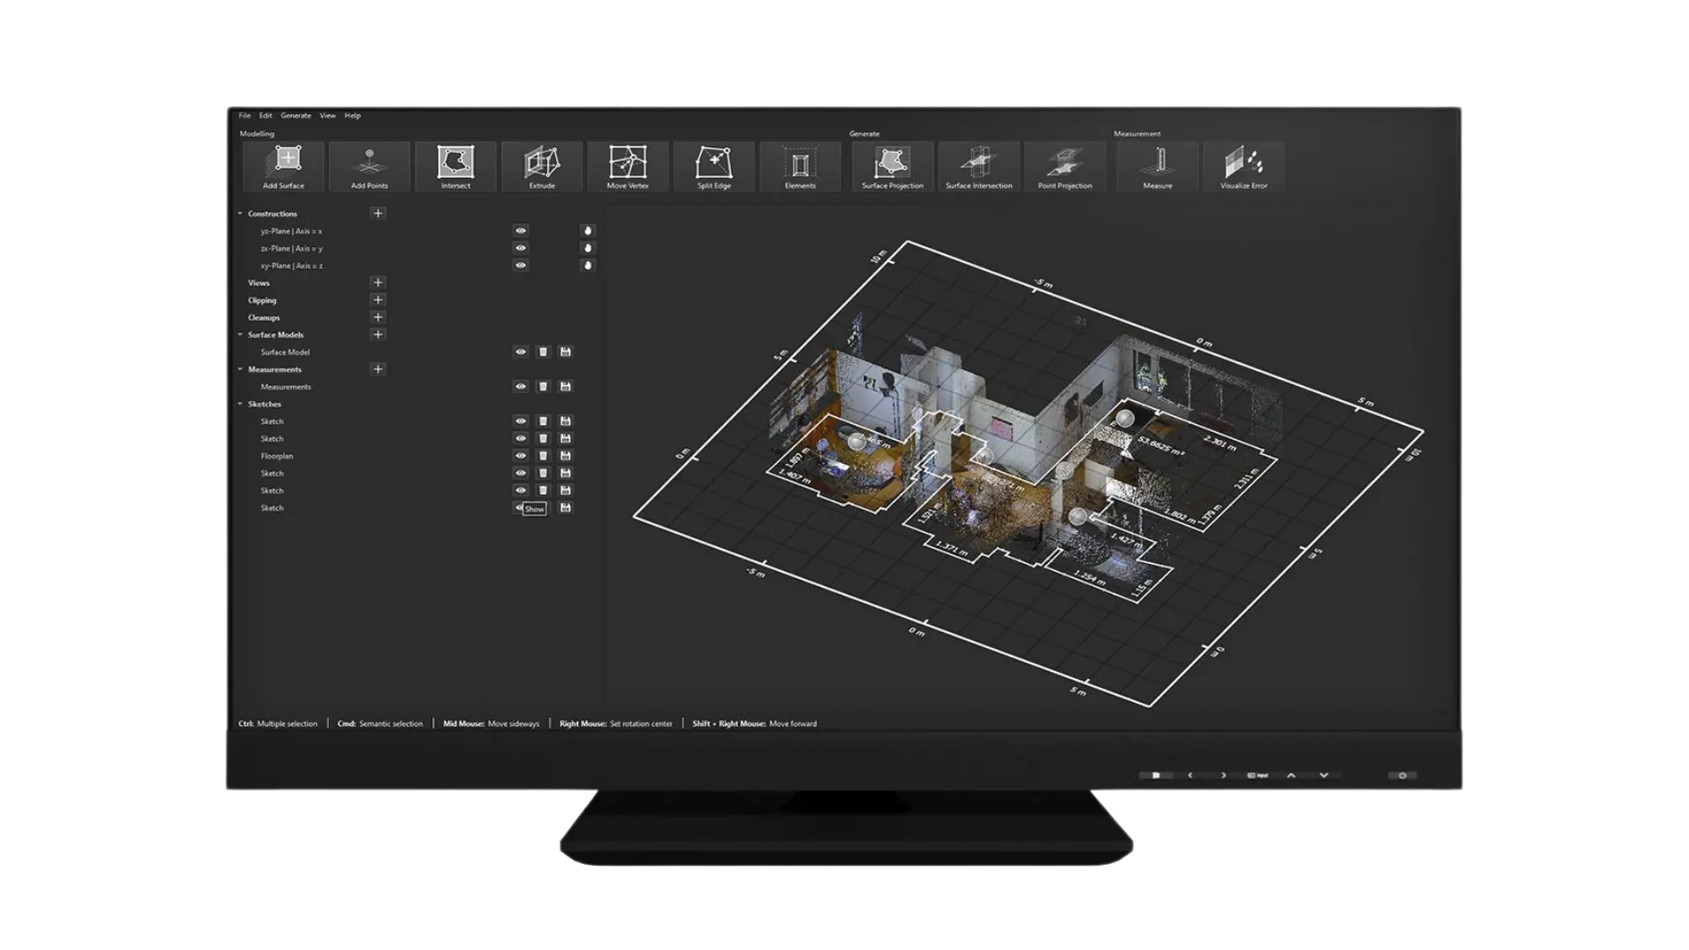Choose the Extrude tool
1689x950 pixels.
(542, 166)
